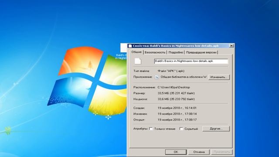
Task: Click the Тип файла label
Action: [x=141, y=71]
